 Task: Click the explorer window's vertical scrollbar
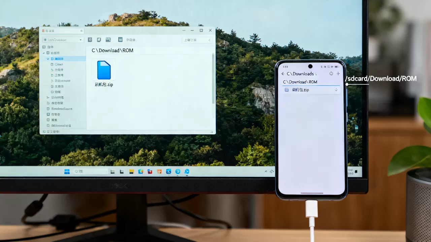pyautogui.click(x=213, y=79)
